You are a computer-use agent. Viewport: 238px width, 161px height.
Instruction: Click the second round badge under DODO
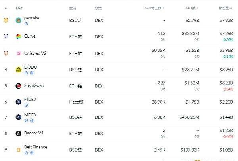(x=32, y=73)
